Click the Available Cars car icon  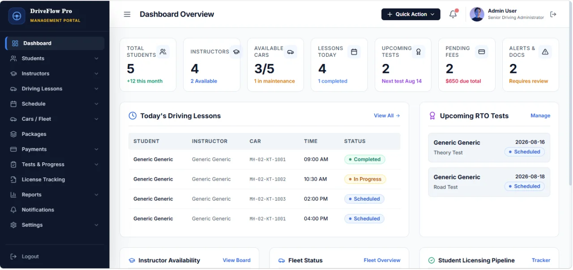[x=291, y=52]
